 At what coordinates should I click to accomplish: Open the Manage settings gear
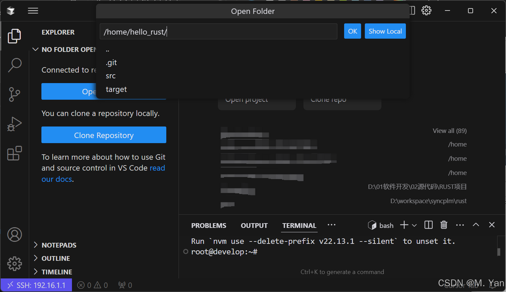(14, 264)
